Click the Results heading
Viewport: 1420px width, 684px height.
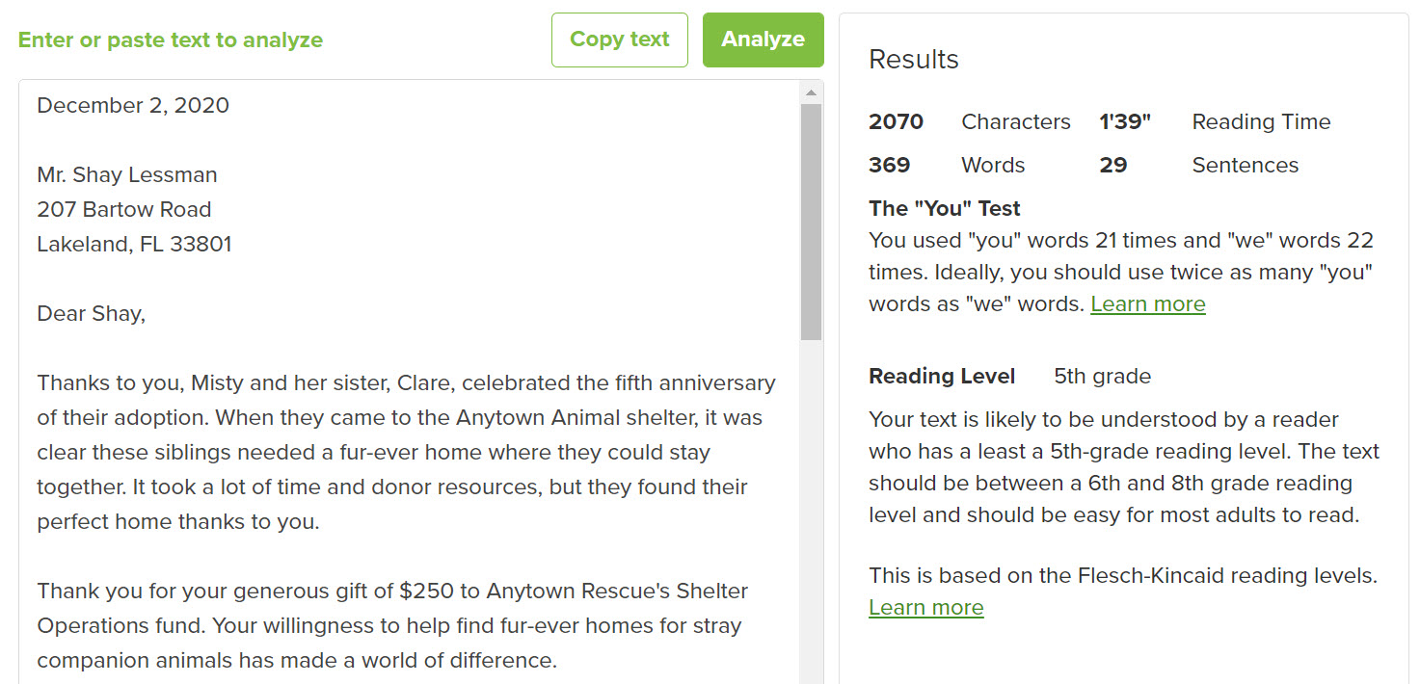coord(914,60)
